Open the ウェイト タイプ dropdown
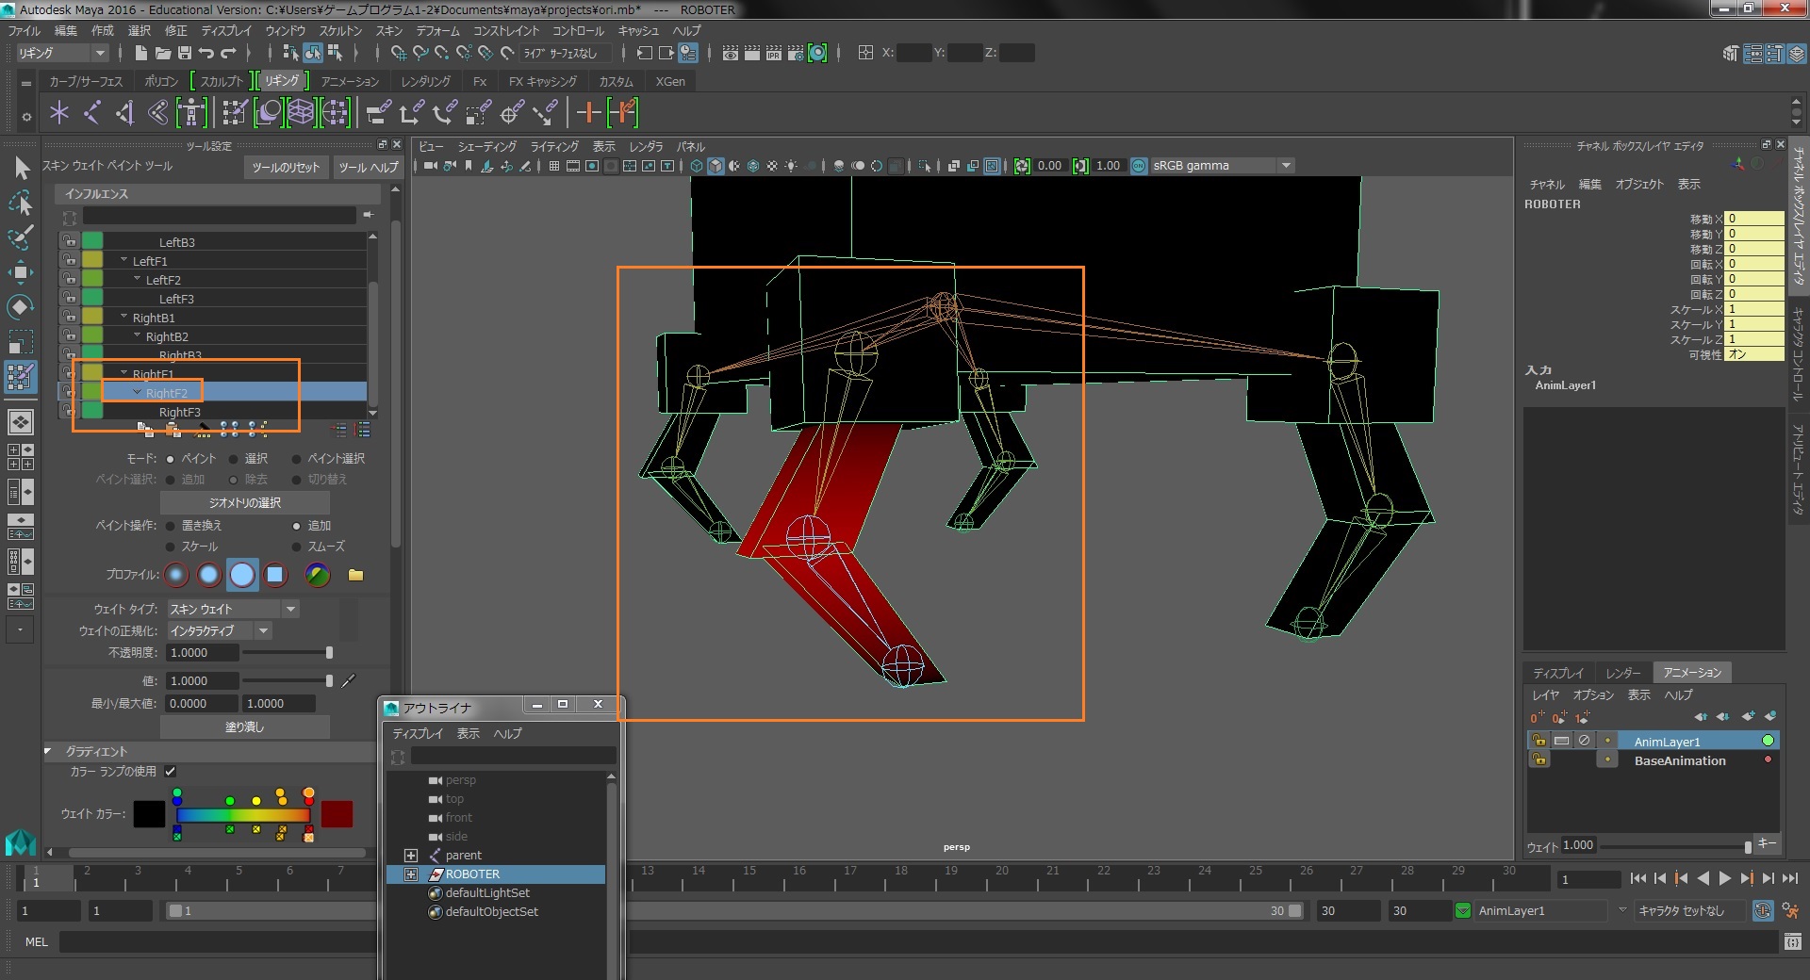 233,610
